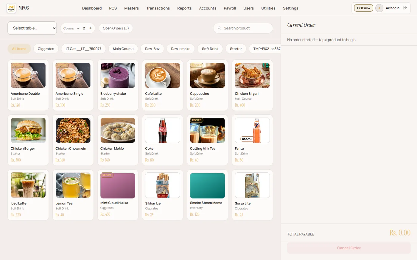Open the Utilities menu

(268, 8)
